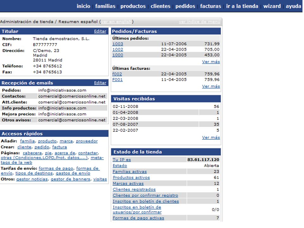Open Clientes registrados link

point(134,189)
